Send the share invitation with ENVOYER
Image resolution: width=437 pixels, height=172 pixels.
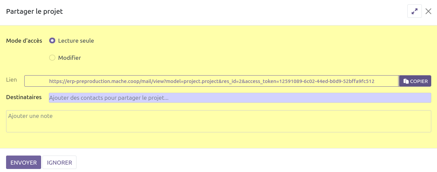(x=24, y=162)
